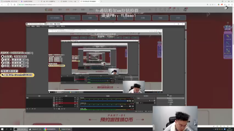The width and height of the screenshot is (234, 131).
Task: Open a new browser tab
Action: point(101,1)
